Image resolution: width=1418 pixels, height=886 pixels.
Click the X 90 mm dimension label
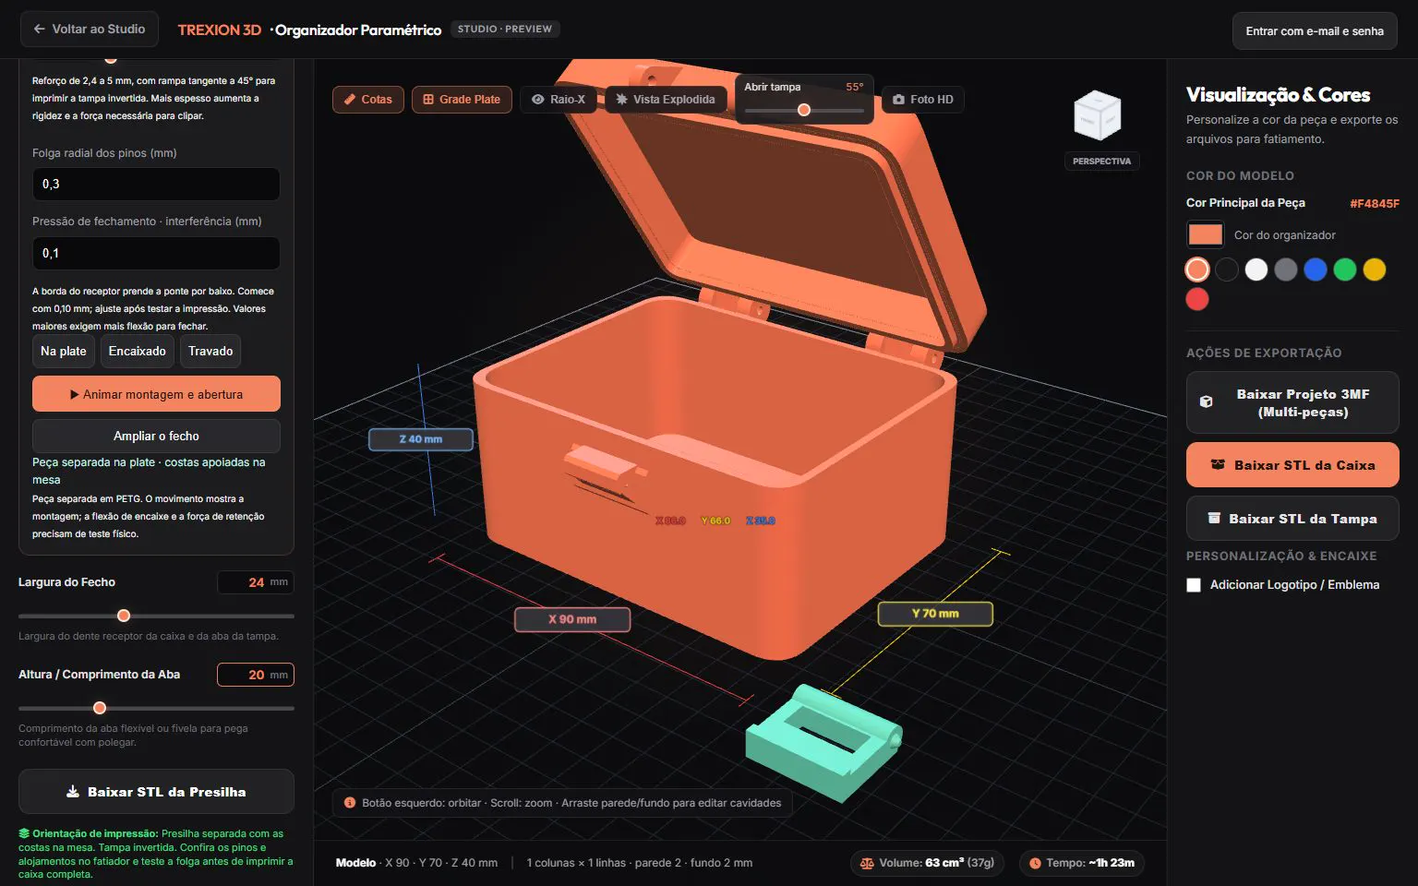(572, 619)
